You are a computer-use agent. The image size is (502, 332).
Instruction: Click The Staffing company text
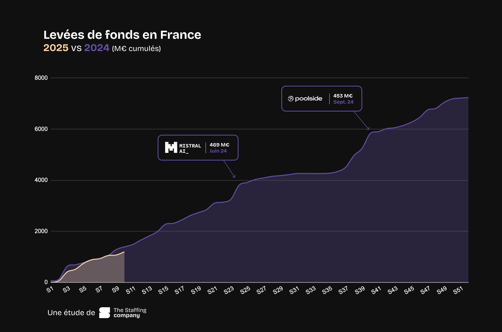pyautogui.click(x=130, y=313)
